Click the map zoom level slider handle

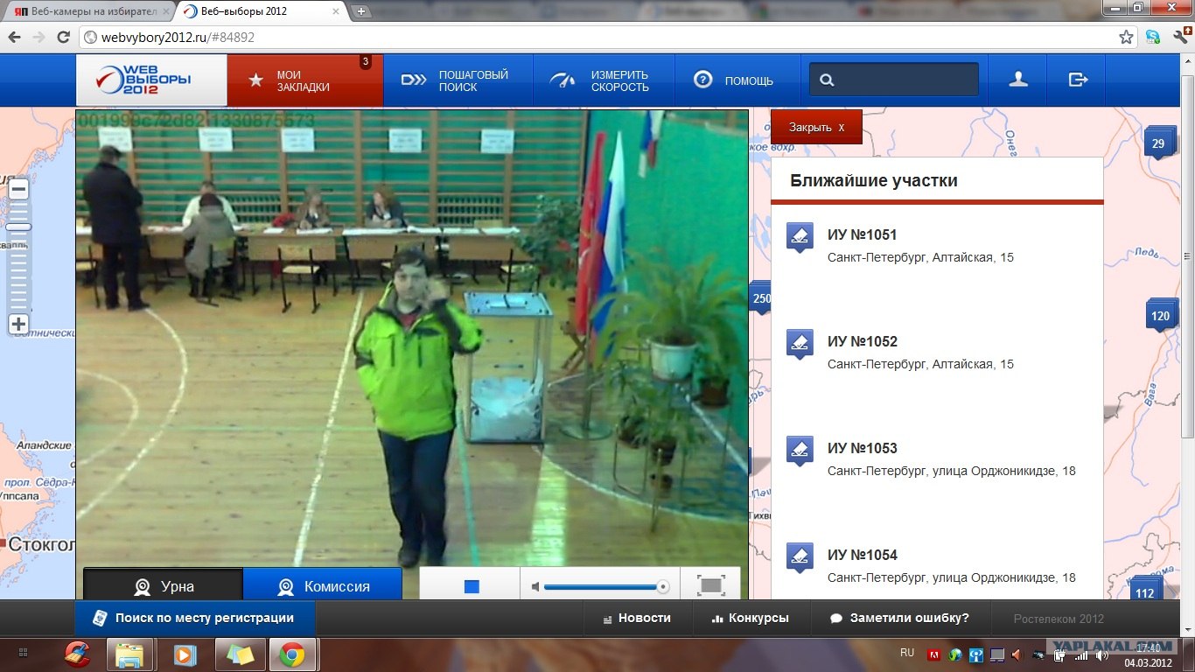(x=18, y=227)
